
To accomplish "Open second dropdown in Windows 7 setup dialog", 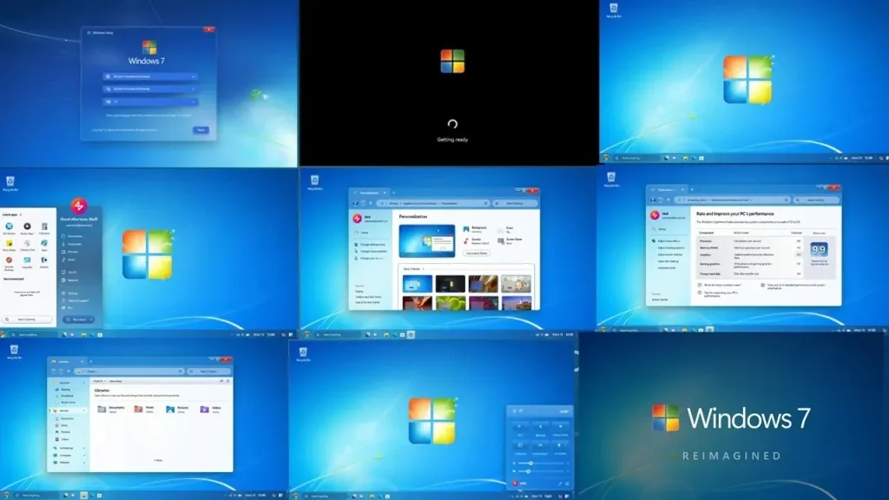I will pos(149,89).
